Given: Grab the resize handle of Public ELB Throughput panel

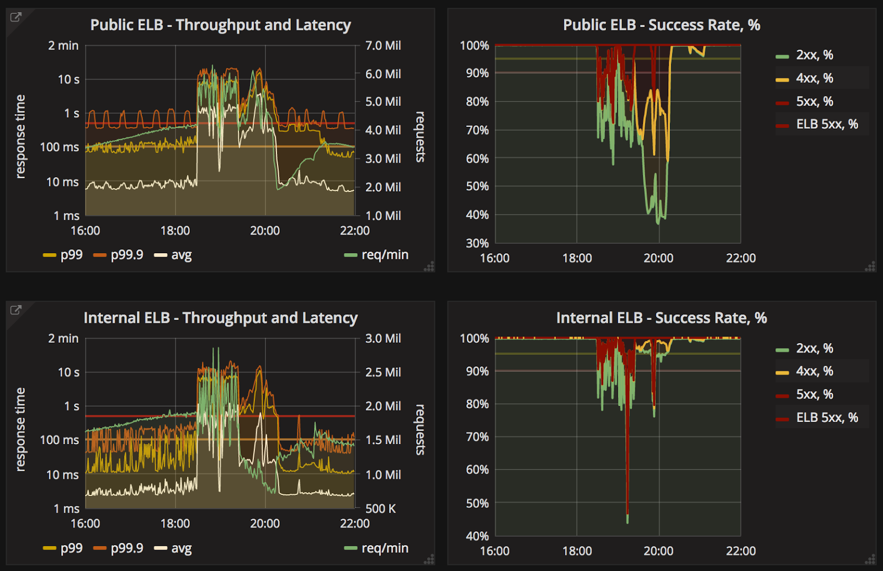Looking at the screenshot, I should click(x=429, y=266).
